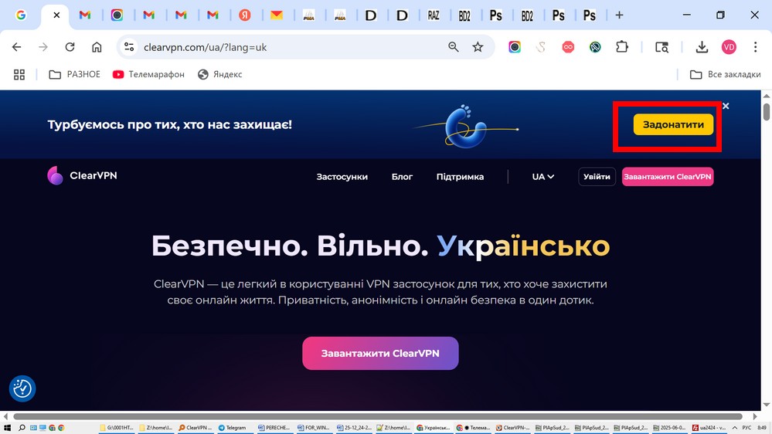Viewport: 772px width, 434px height.
Task: Dismiss the donation banner
Action: point(726,106)
